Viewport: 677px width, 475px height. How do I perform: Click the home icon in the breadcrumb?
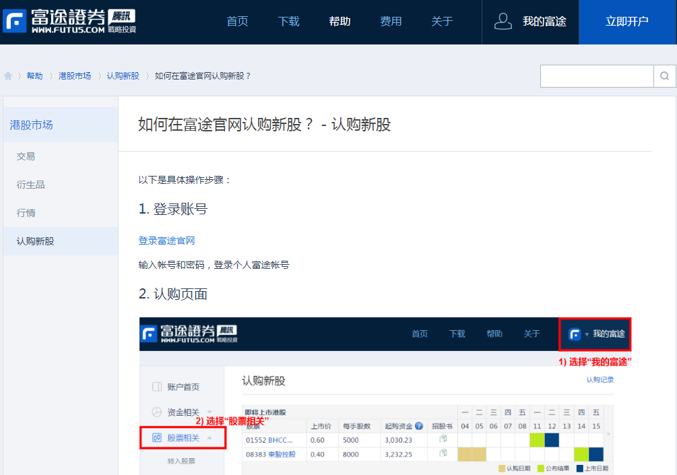click(x=7, y=75)
